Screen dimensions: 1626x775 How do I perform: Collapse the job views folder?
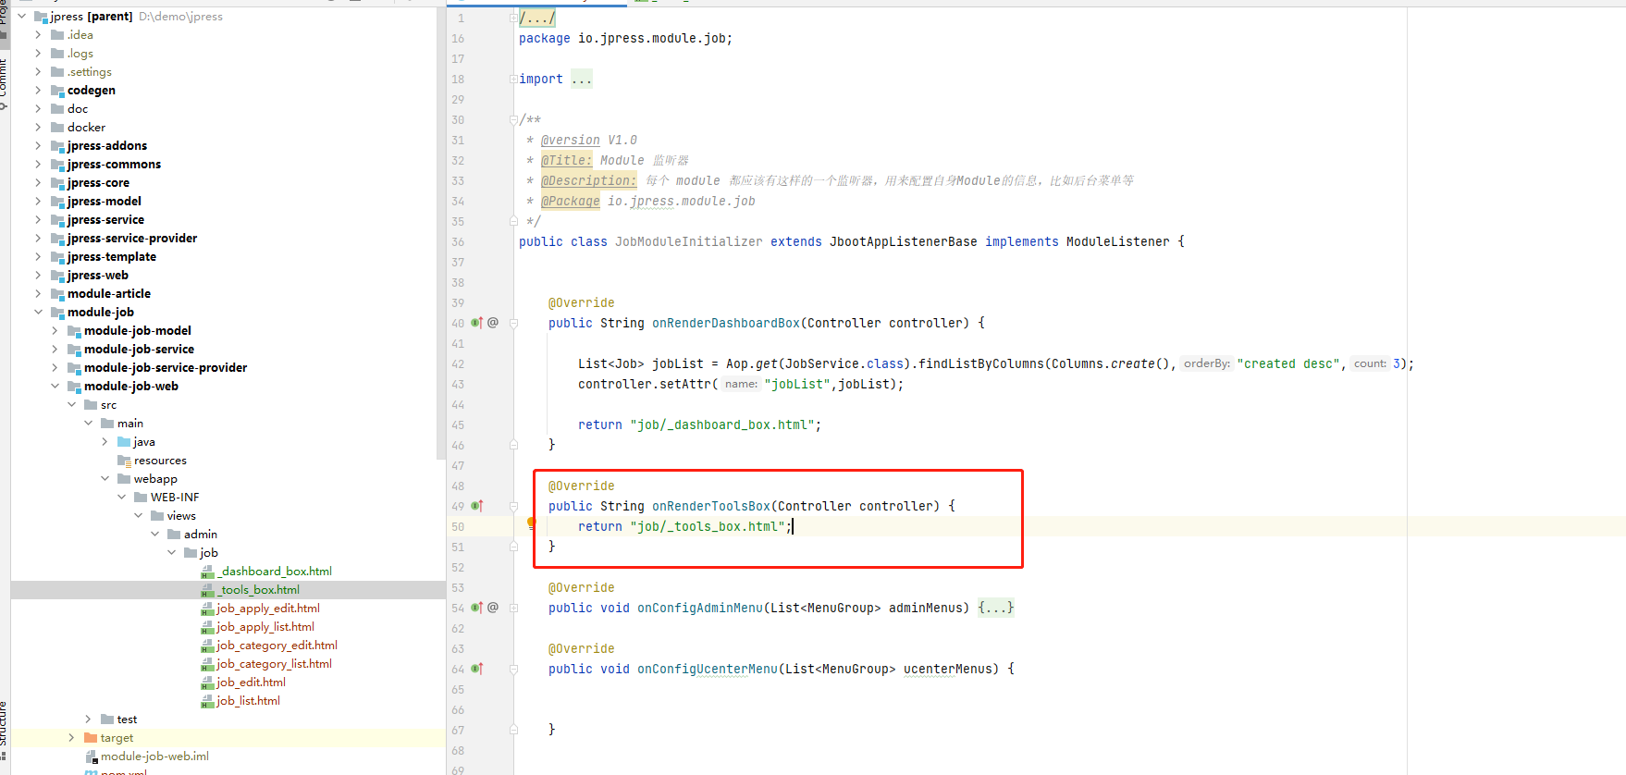pos(171,553)
